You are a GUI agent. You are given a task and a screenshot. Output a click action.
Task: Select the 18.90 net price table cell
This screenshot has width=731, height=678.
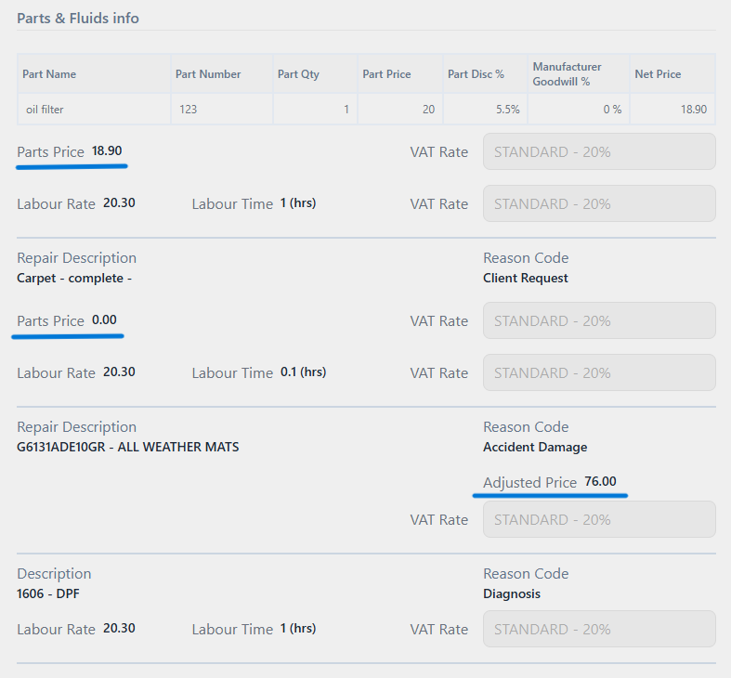click(693, 110)
